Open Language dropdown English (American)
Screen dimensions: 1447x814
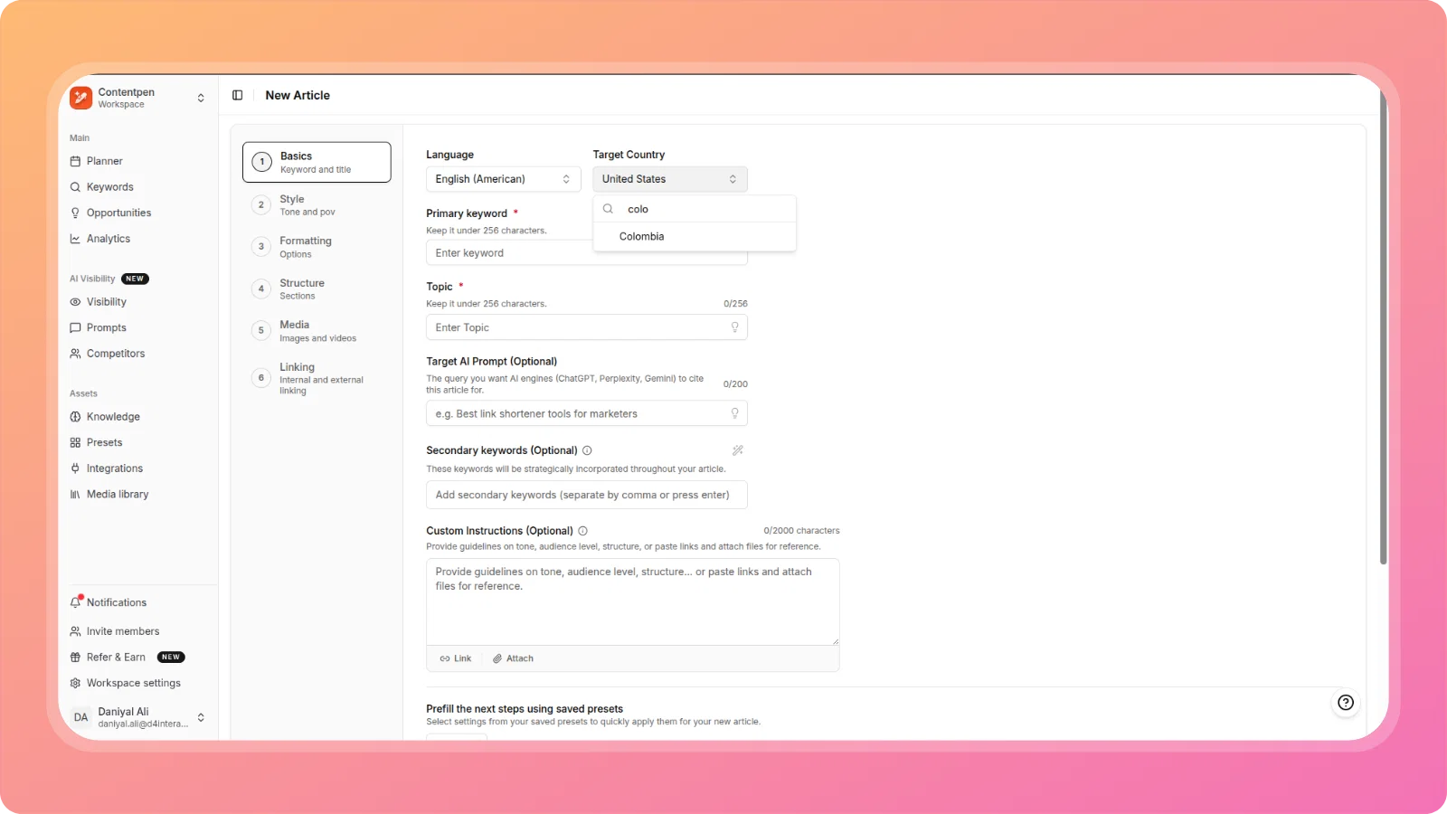(503, 179)
